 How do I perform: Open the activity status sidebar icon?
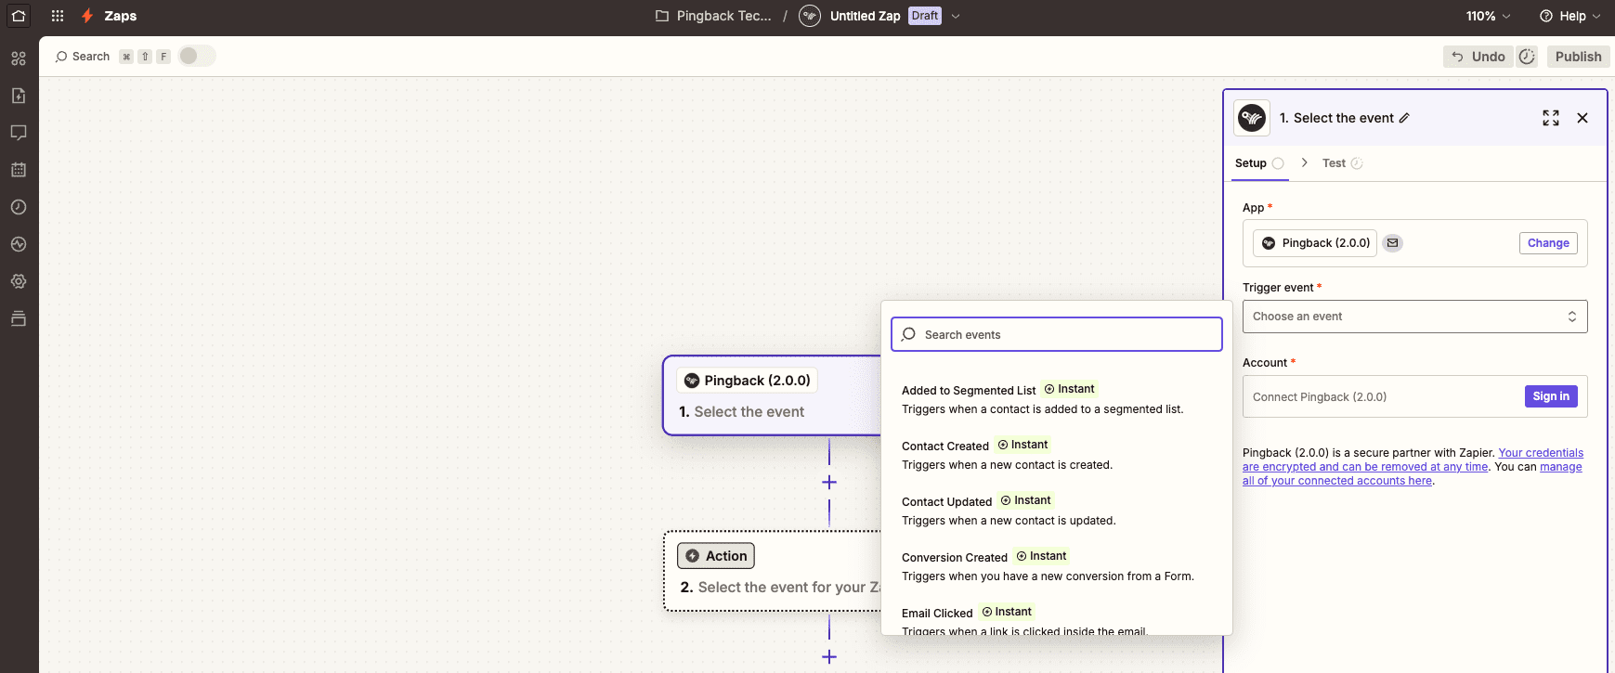click(x=19, y=244)
